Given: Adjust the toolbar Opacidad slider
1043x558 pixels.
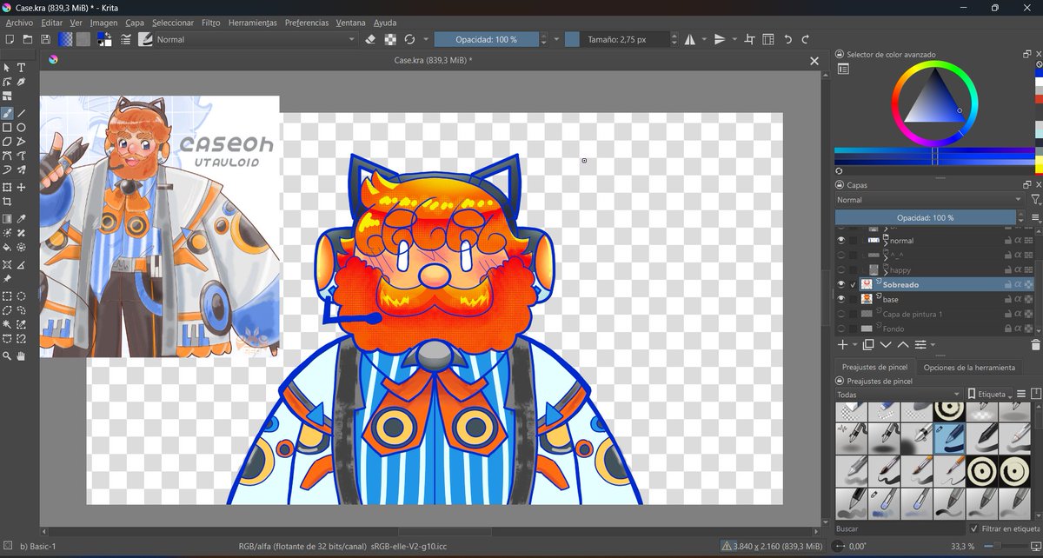Looking at the screenshot, I should click(487, 39).
